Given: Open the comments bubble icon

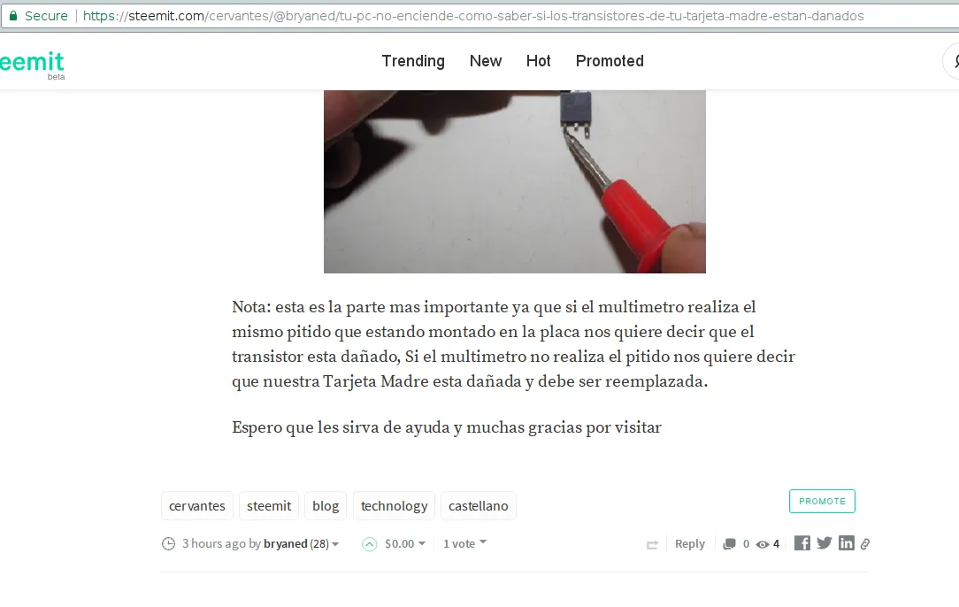Looking at the screenshot, I should (x=729, y=544).
